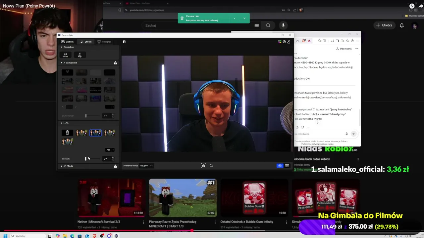Click microphone icon in chat input

pos(346,134)
